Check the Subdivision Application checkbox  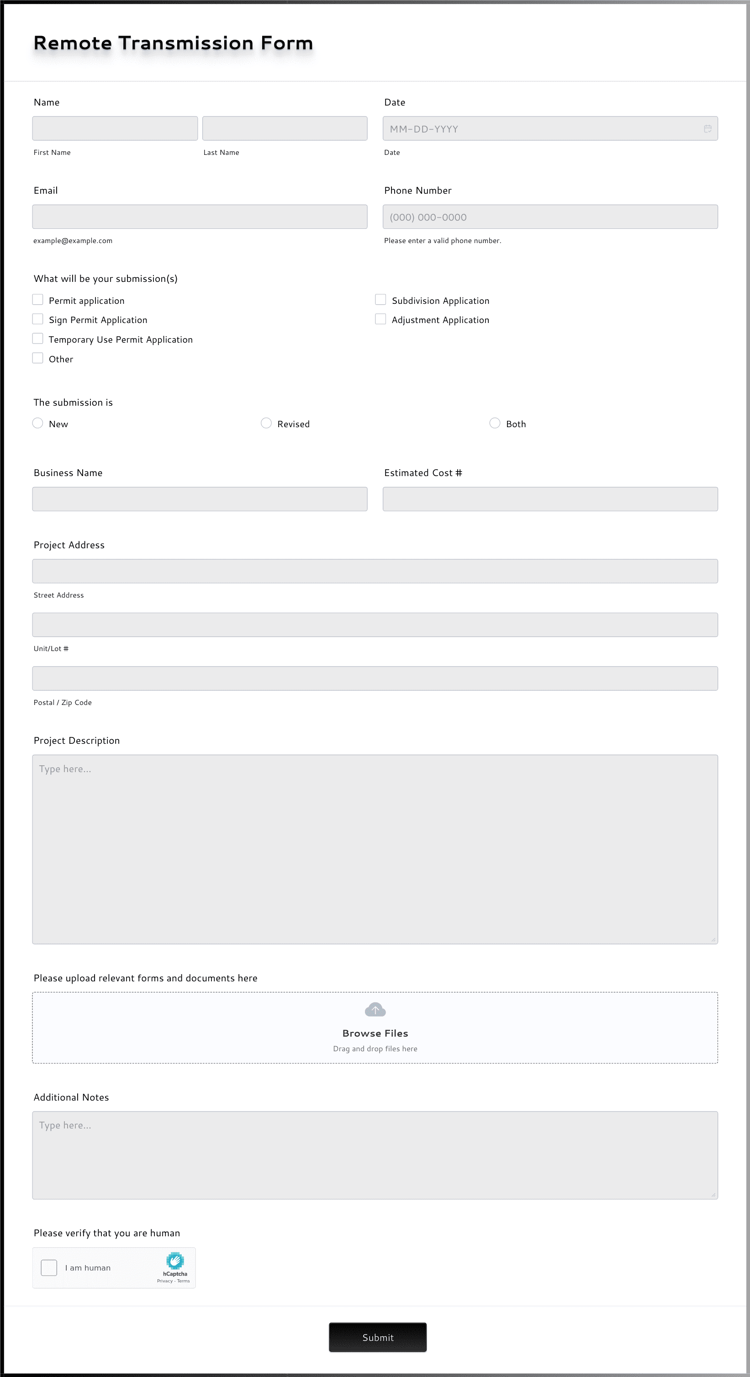pos(380,299)
